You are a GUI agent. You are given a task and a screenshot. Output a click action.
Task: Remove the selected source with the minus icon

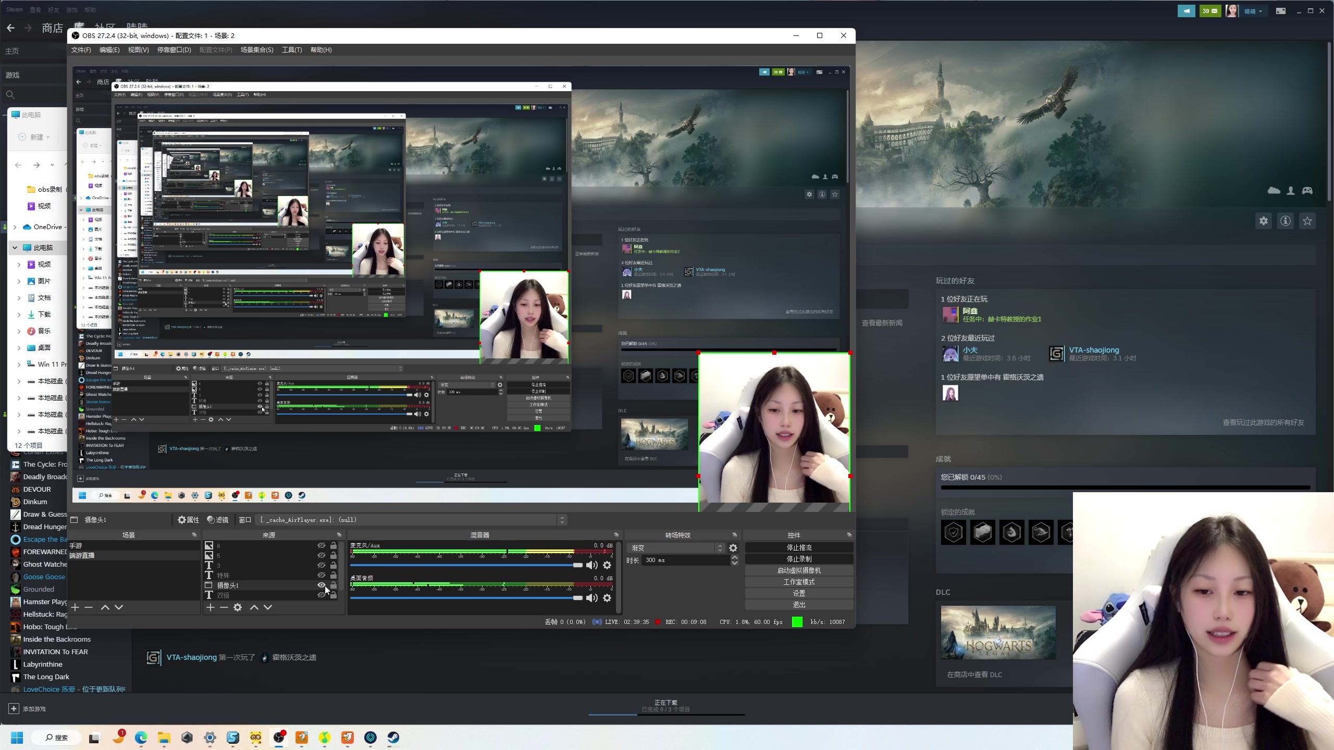224,607
